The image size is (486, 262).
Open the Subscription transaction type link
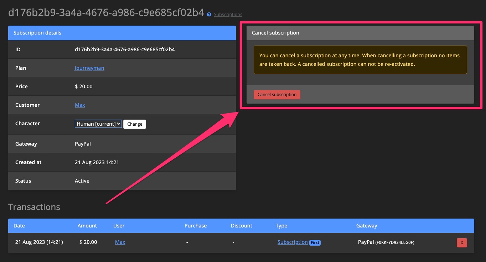click(x=292, y=242)
